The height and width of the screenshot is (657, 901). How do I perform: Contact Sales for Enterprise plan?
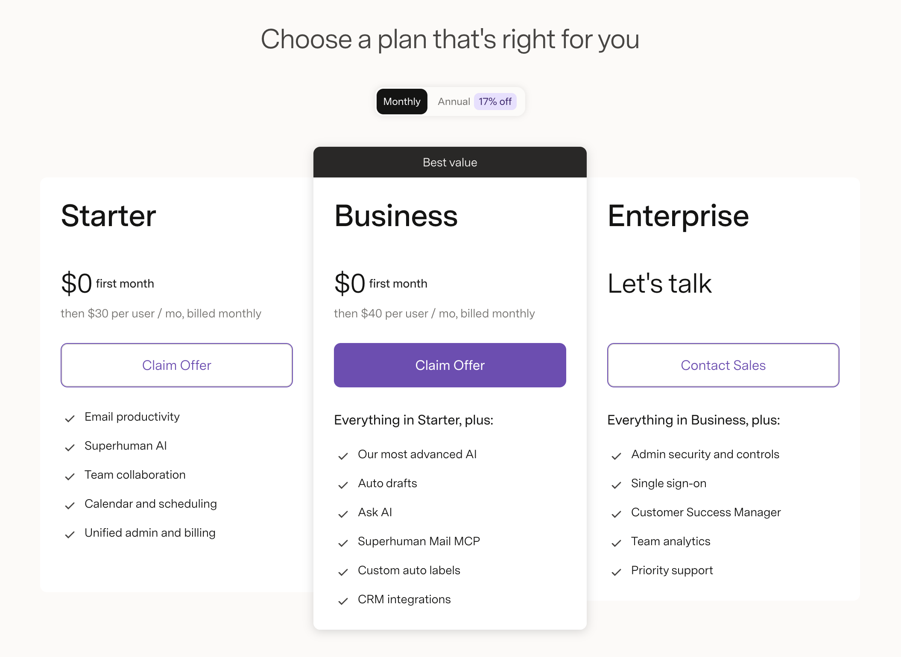pyautogui.click(x=723, y=365)
